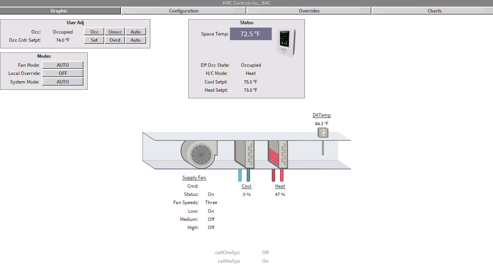The height and width of the screenshot is (274, 493).
Task: Open the System Mode AUTO selector
Action: click(63, 82)
